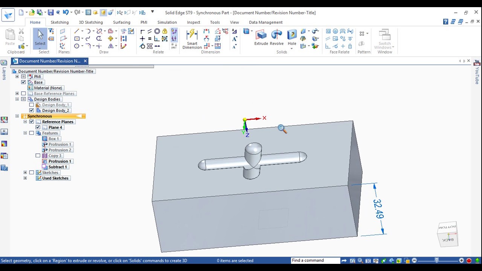Image resolution: width=482 pixels, height=271 pixels.
Task: Select the Line drawing tool
Action: [x=77, y=31]
